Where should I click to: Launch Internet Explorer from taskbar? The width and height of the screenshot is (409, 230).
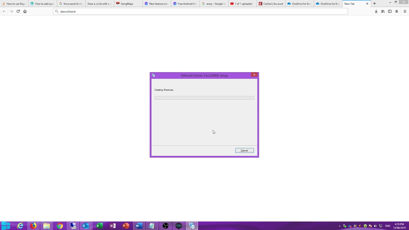(20, 226)
